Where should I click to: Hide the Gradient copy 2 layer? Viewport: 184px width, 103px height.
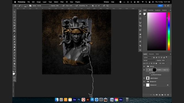pos(144,70)
